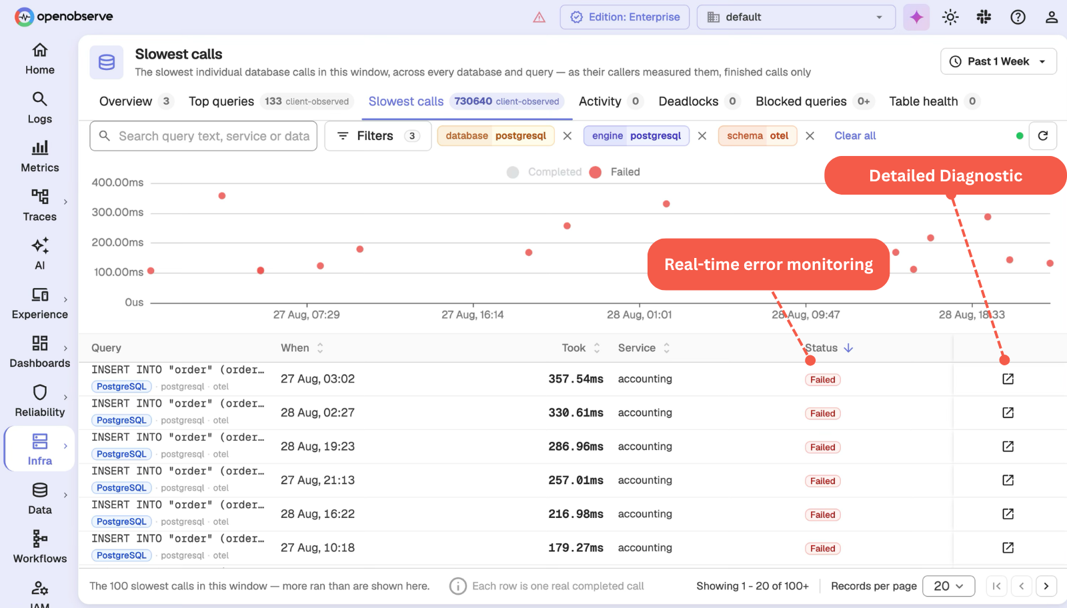Open the Traces section

40,205
